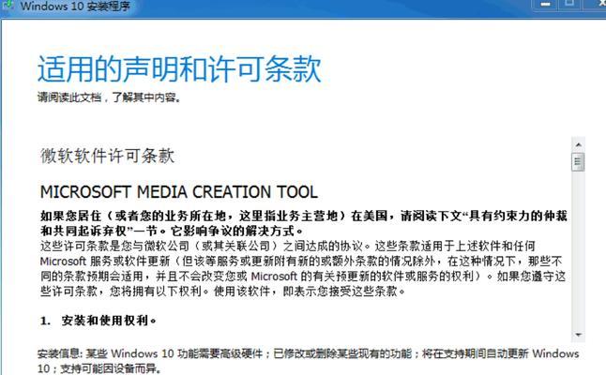This screenshot has width=606, height=375.
Task: Click section heading 1. 安装和使用权利
Action: click(98, 321)
